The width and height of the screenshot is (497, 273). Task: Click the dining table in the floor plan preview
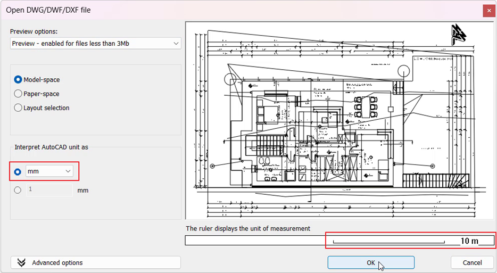366,106
